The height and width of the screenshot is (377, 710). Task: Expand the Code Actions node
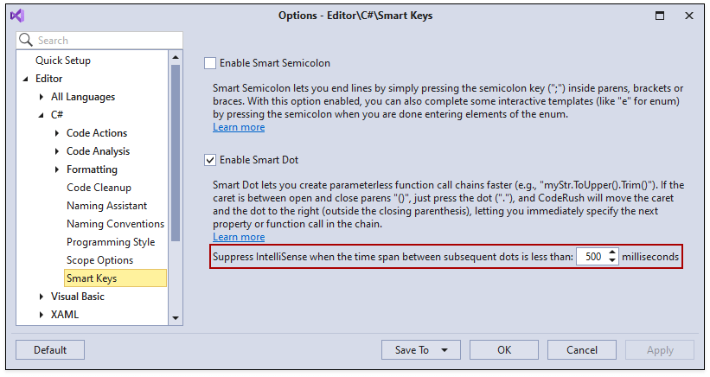pos(57,133)
